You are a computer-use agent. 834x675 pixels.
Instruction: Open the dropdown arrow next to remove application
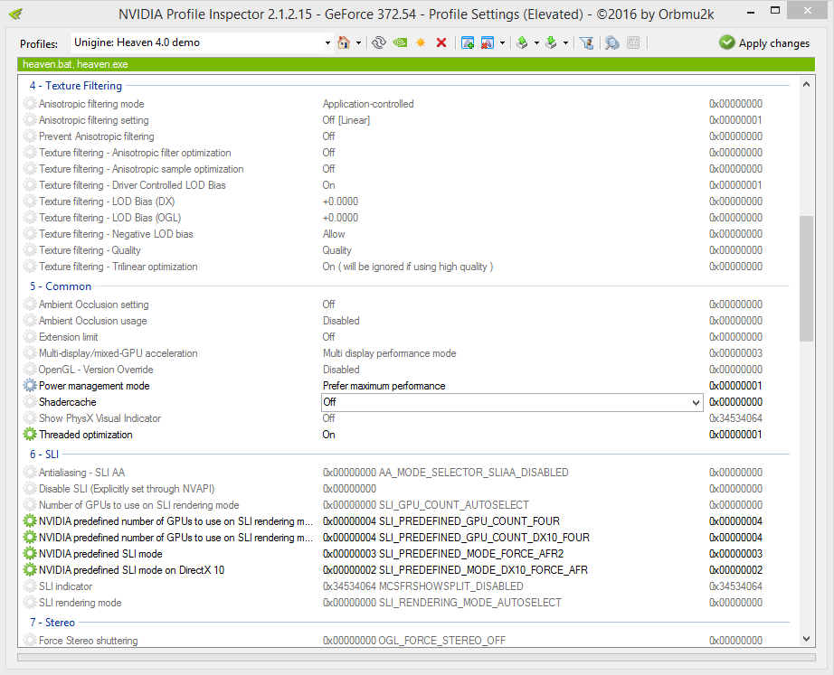click(x=502, y=43)
